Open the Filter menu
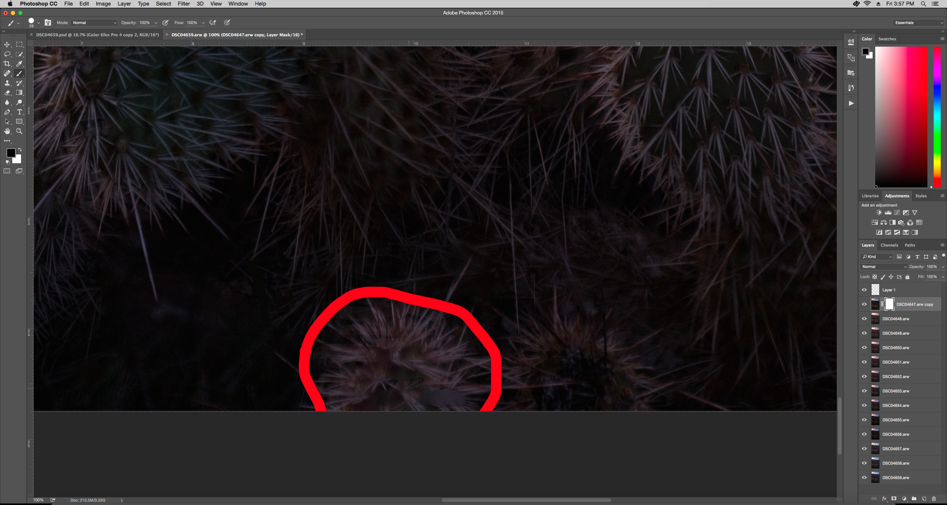Screen dimensions: 947x505 point(183,4)
